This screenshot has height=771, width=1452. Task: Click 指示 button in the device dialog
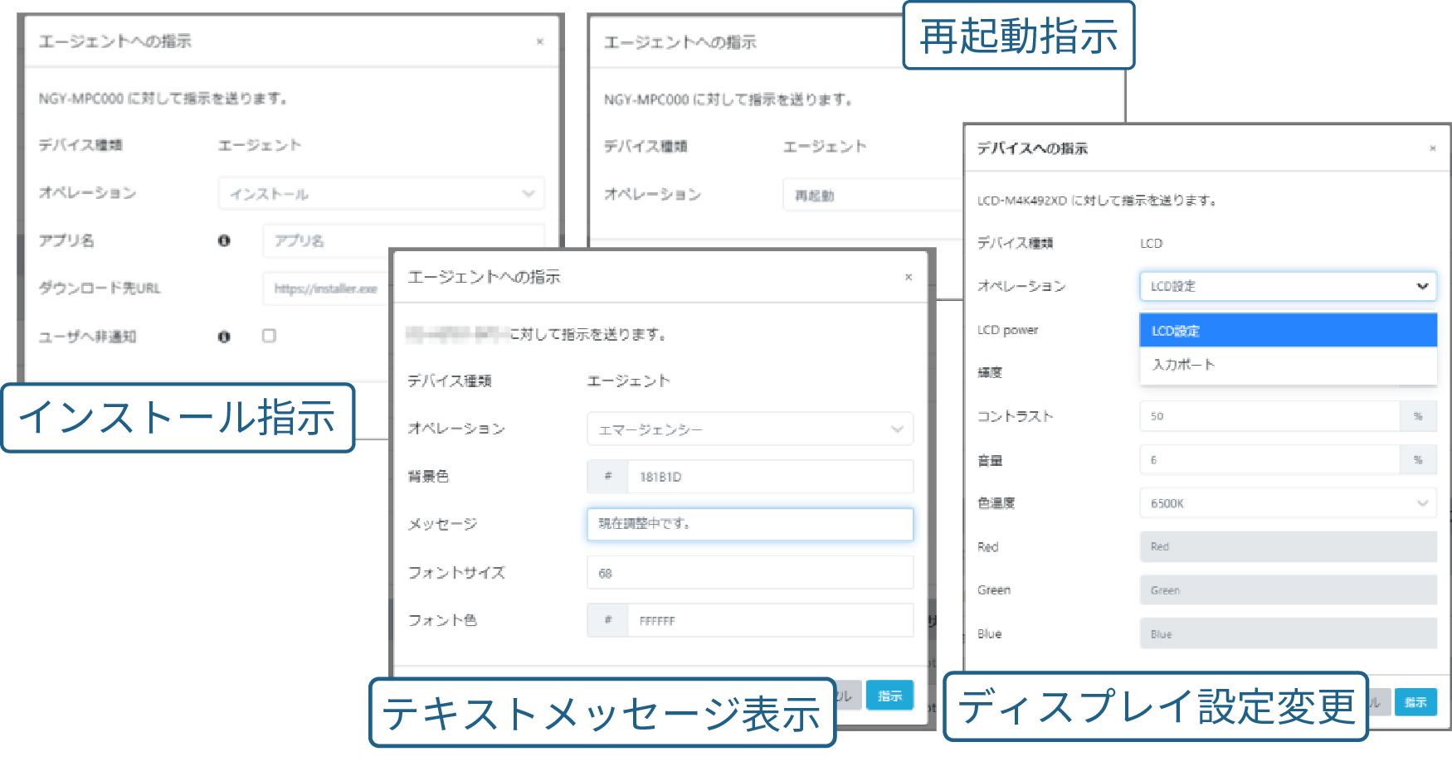click(1415, 702)
